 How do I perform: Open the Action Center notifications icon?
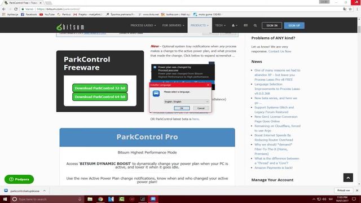[354, 199]
